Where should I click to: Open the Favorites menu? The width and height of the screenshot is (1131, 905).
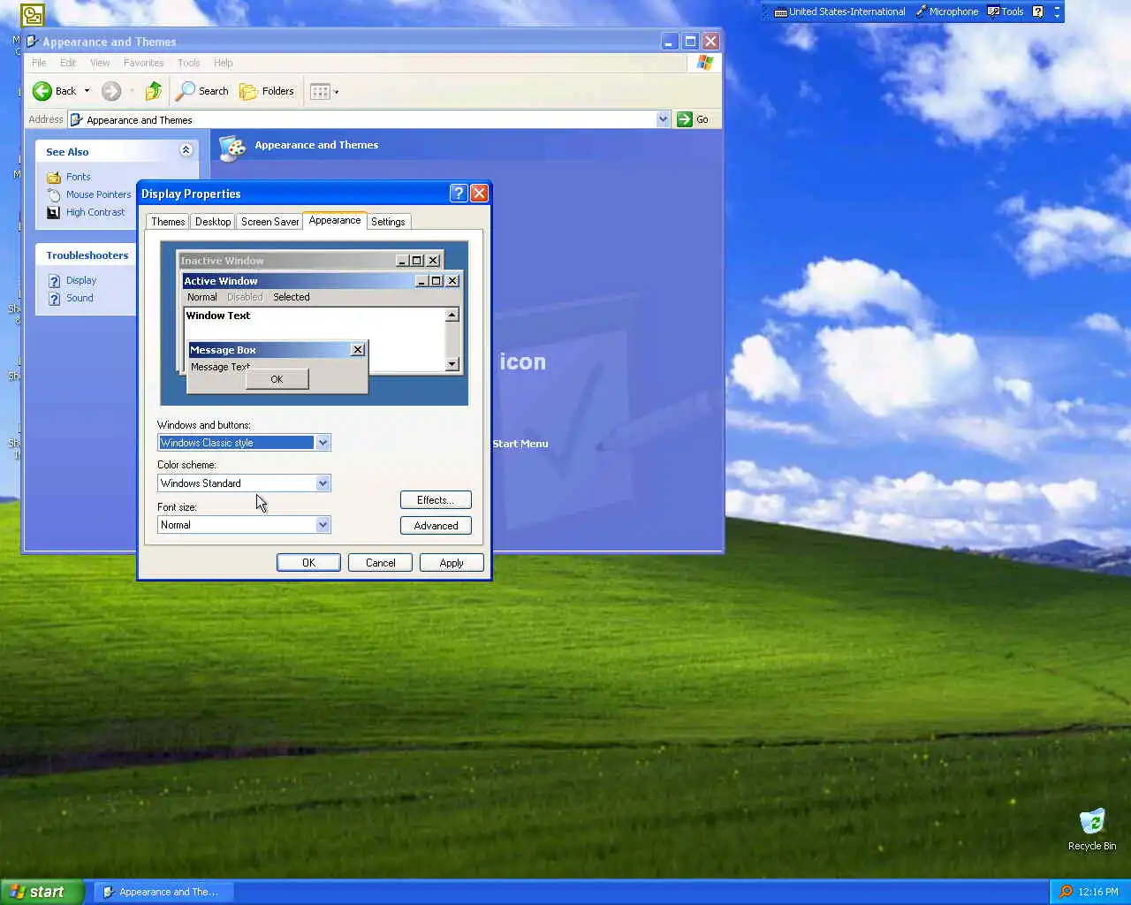tap(143, 63)
